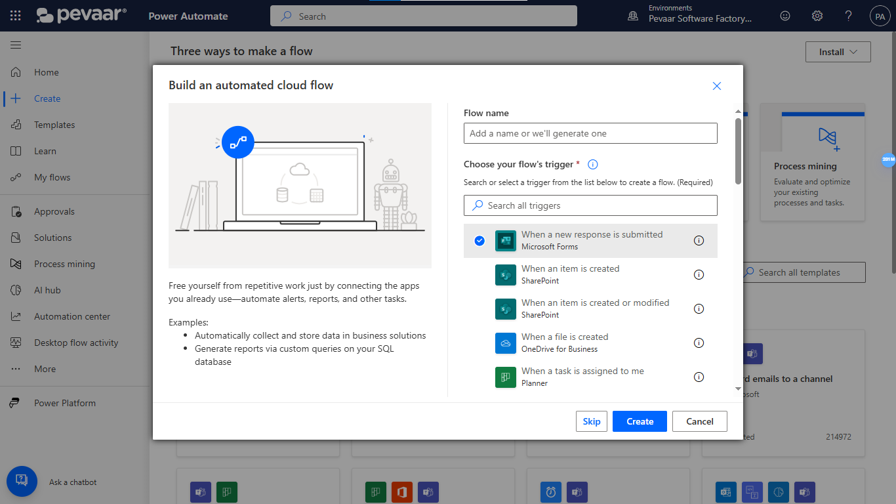
Task: Close the Build an automated cloud flow dialog
Action: [x=717, y=86]
